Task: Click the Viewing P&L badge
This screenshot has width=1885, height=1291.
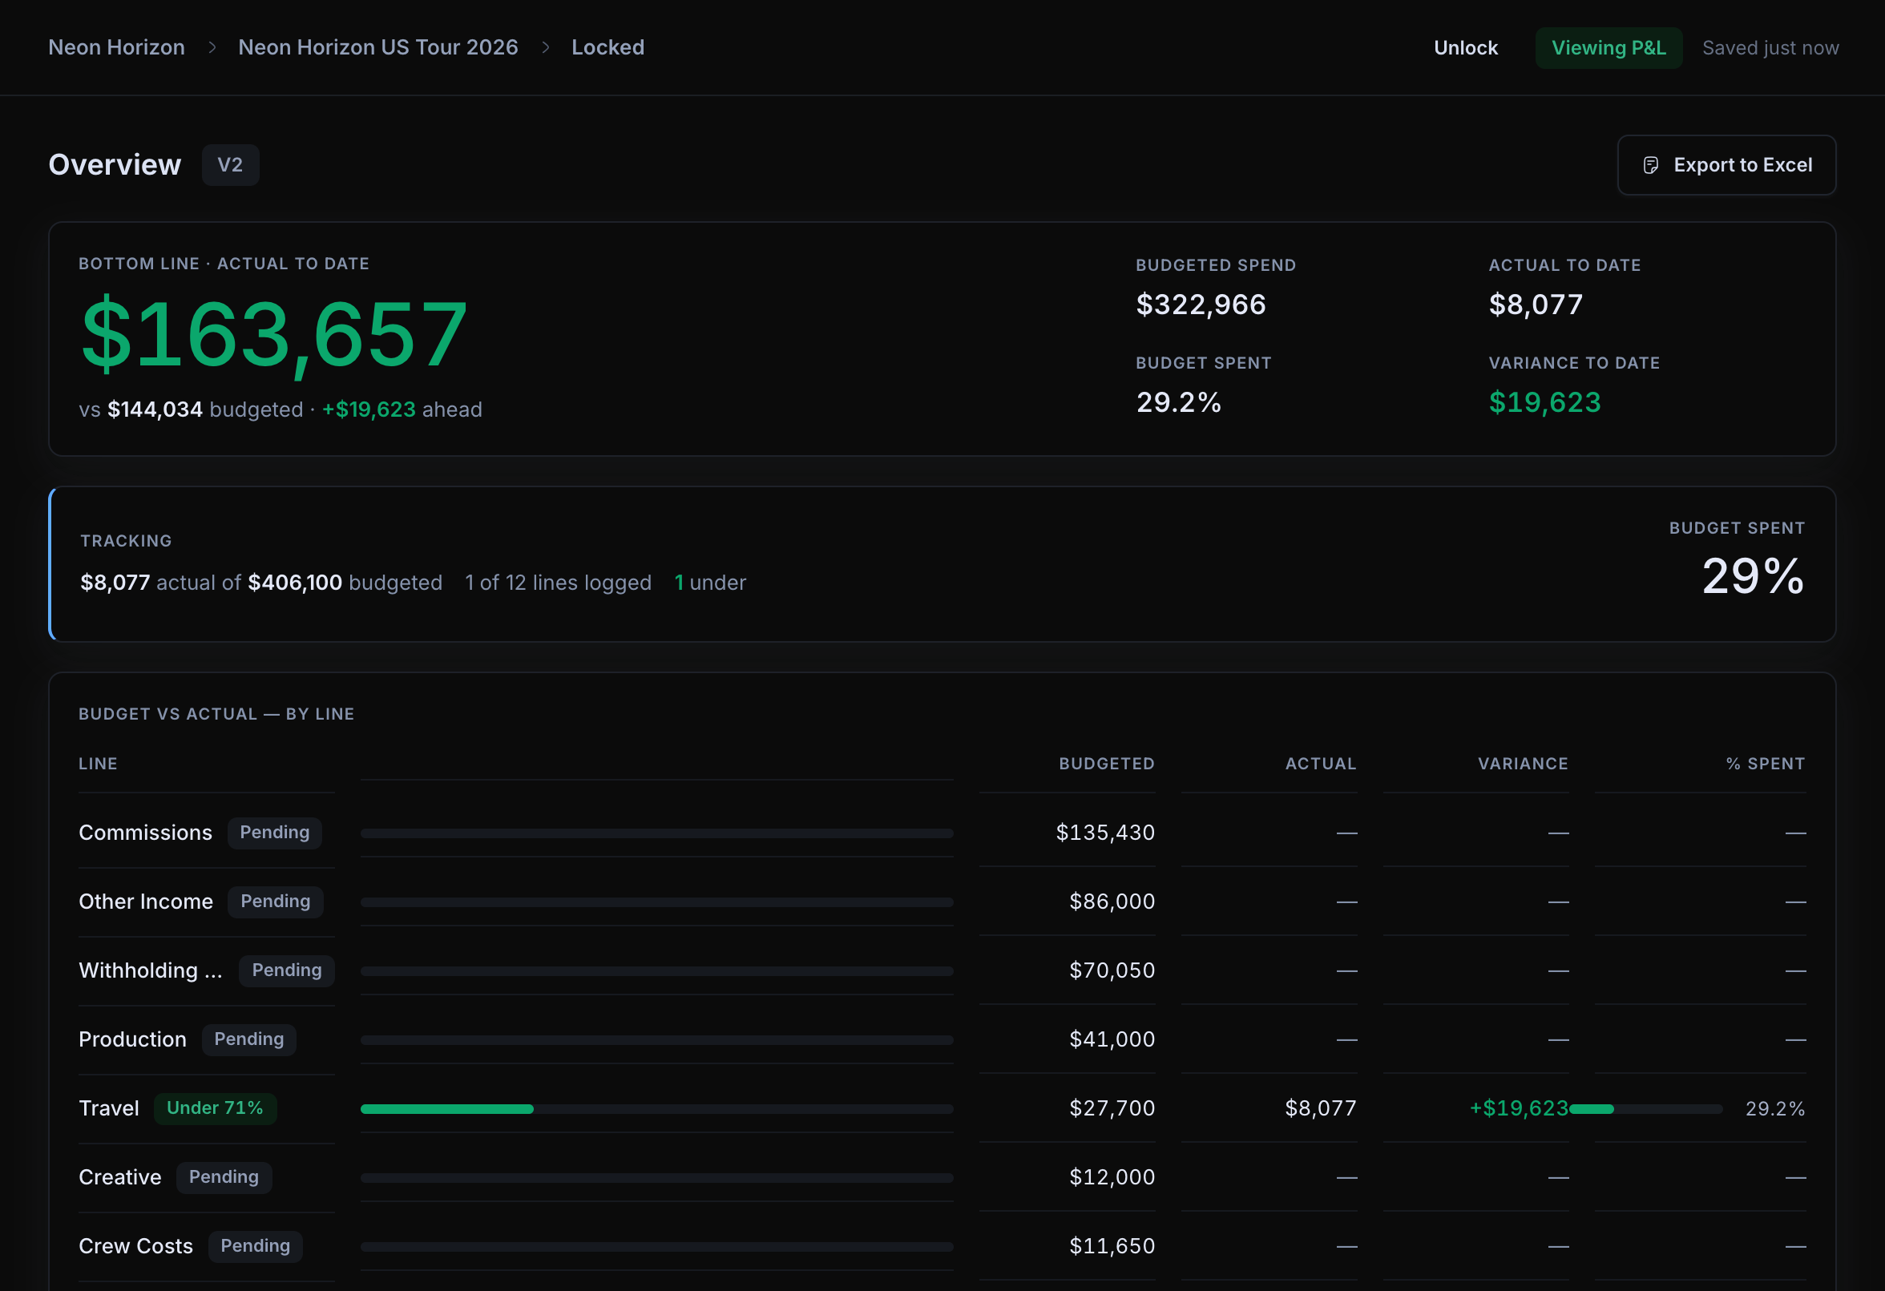Action: (x=1609, y=48)
